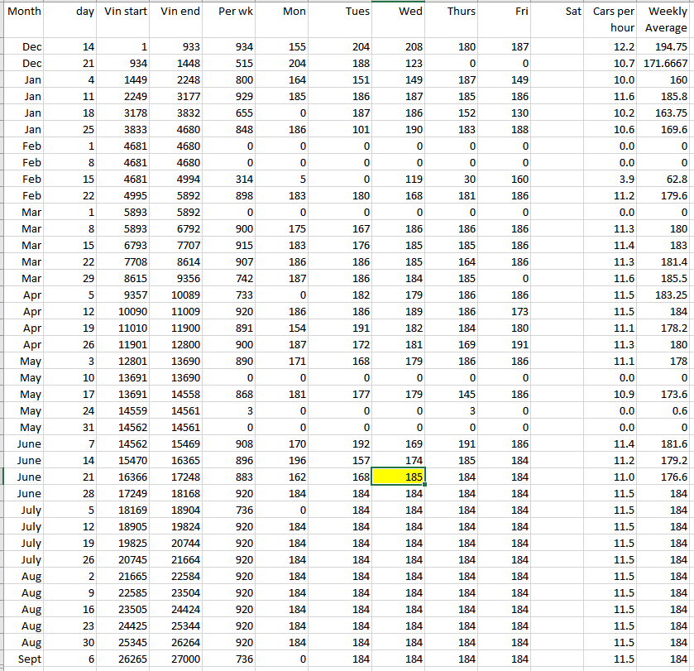Click the cell showing 194.75

tap(667, 47)
